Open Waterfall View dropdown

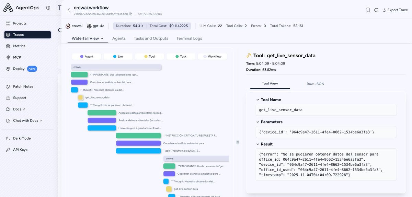click(x=88, y=38)
